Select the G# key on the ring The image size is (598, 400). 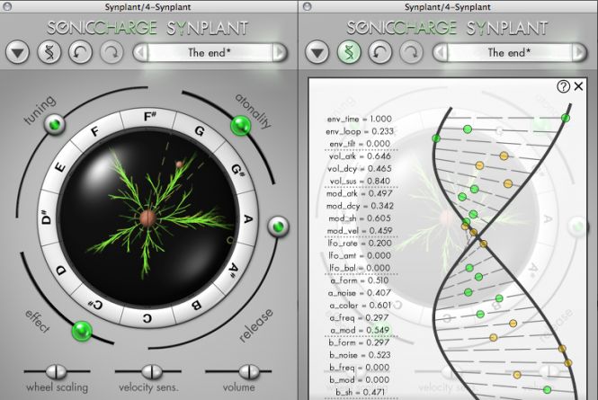click(238, 170)
